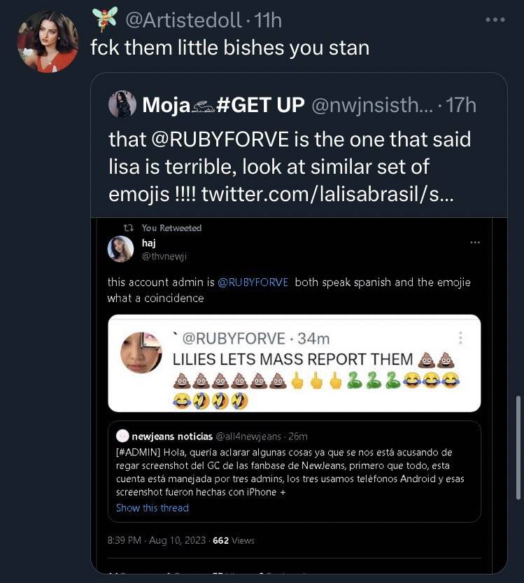Click the newjeans noticias avatar icon

pos(122,436)
